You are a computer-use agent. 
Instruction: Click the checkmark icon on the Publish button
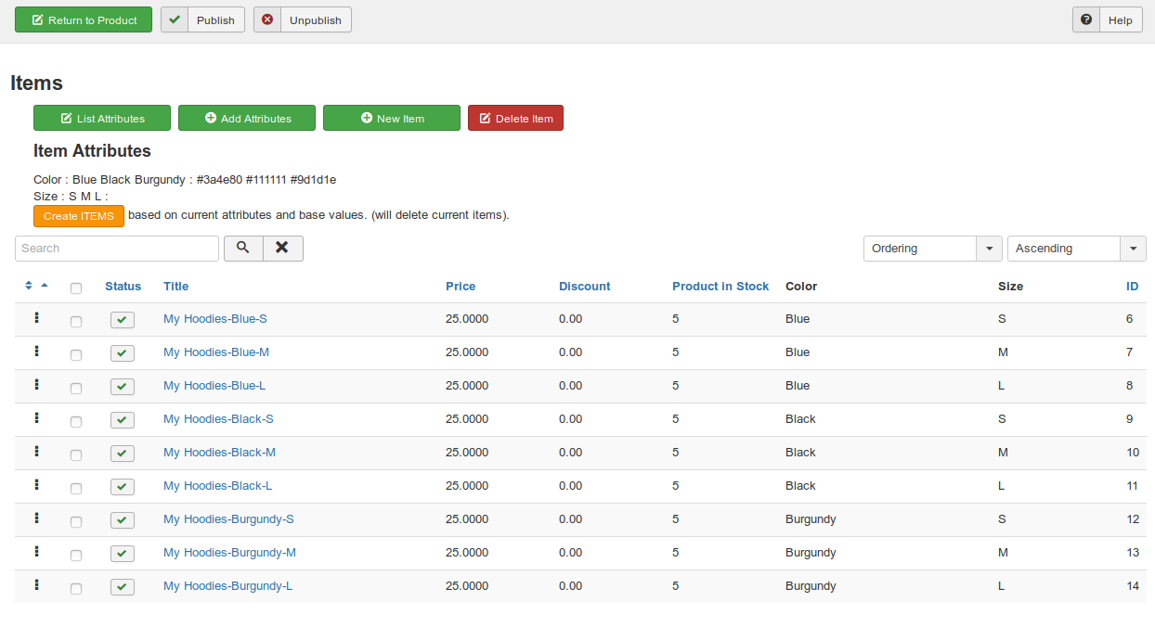coord(174,19)
